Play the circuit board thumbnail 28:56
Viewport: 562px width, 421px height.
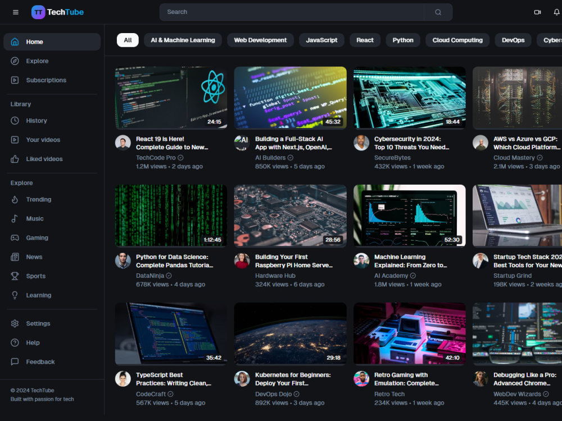point(291,216)
